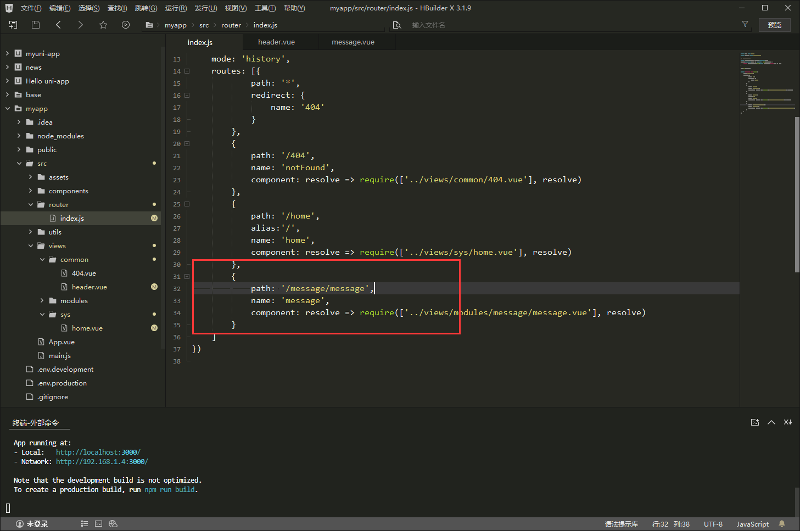Click the star bookmark icon
This screenshot has width=800, height=531.
(103, 25)
